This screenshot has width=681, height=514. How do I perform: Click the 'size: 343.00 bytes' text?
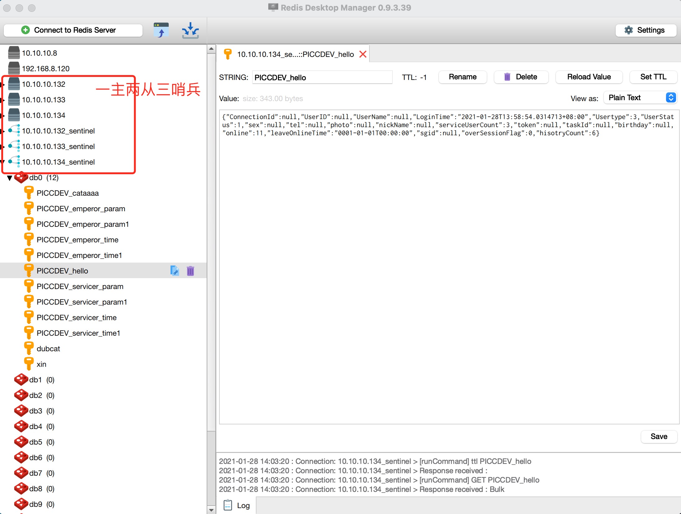[273, 99]
